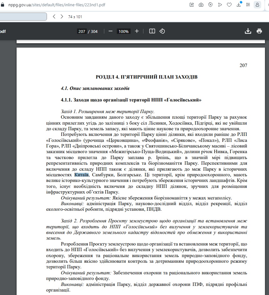Take a snapshot with the camera icon
The width and height of the screenshot is (269, 295).
coord(201,5)
